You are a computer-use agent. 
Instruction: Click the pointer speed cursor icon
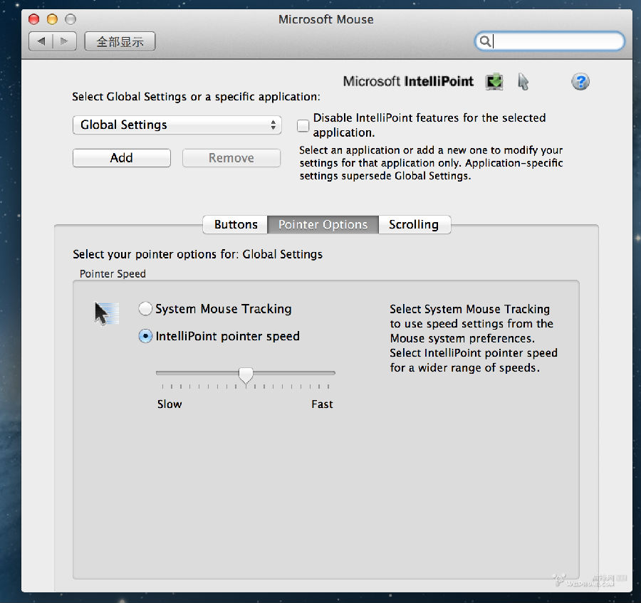click(104, 313)
